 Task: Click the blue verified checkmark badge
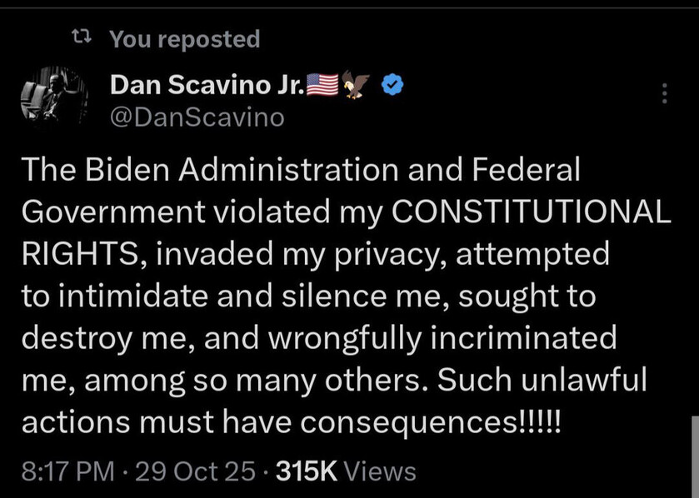pyautogui.click(x=392, y=85)
